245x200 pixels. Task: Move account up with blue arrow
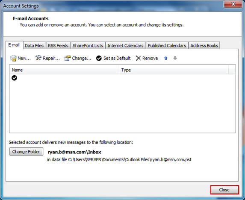point(166,58)
